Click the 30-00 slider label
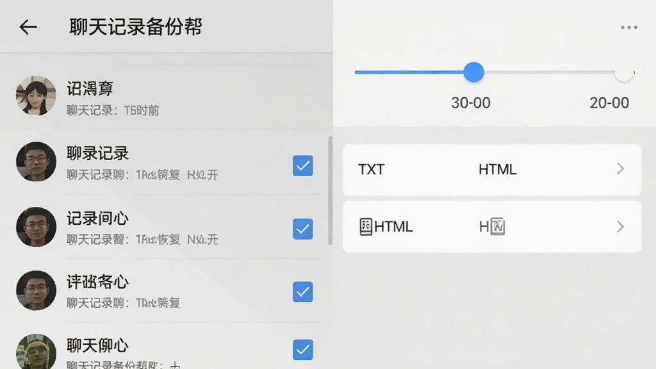 pos(471,103)
